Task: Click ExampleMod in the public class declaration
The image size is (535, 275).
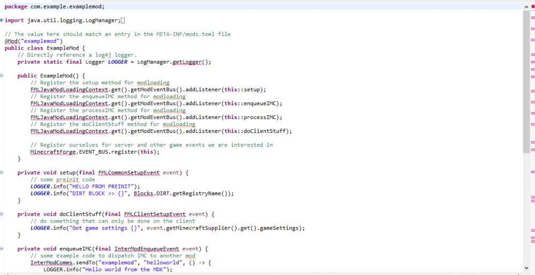Action: [x=63, y=48]
